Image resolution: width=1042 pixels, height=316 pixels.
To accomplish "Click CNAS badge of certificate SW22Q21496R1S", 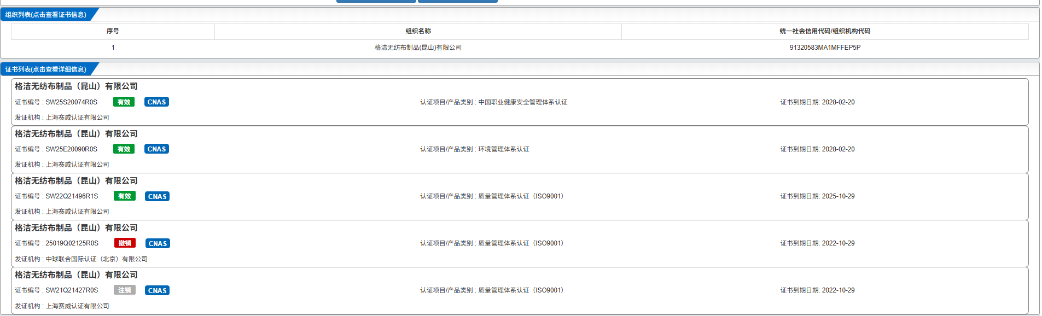I will pyautogui.click(x=157, y=196).
